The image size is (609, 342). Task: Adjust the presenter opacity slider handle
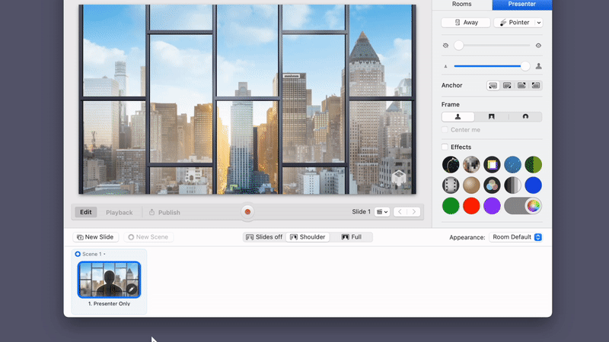459,46
